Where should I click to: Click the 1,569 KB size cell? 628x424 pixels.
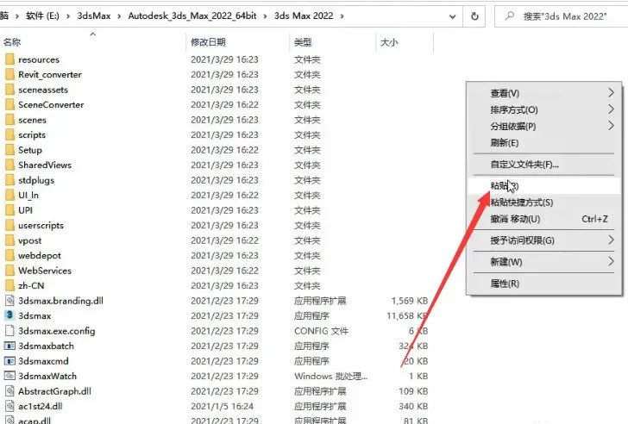(409, 301)
